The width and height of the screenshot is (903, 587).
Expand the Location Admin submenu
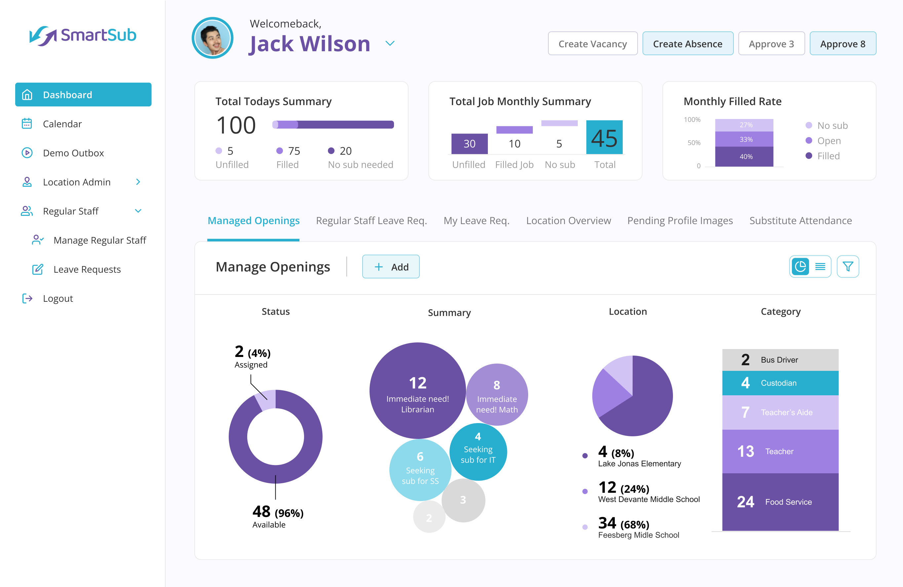point(138,182)
